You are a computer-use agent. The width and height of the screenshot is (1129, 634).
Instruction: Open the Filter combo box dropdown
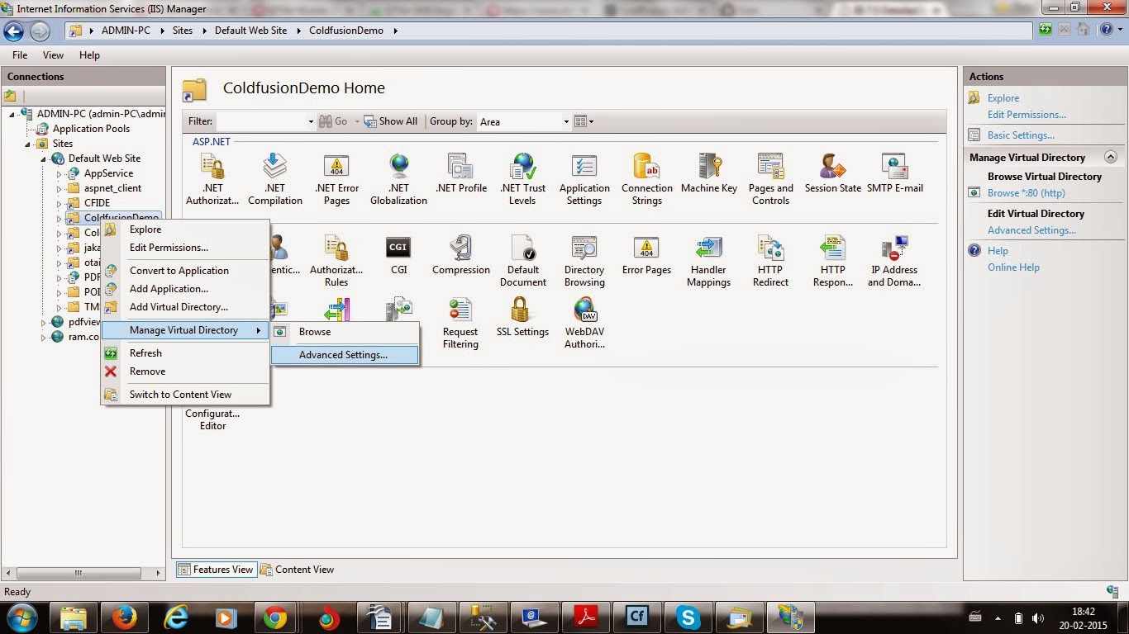(x=311, y=121)
